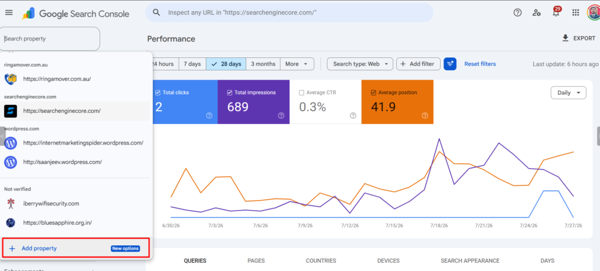Switch to the DEVICES tab
This screenshot has height=271, width=600.
pyautogui.click(x=388, y=260)
